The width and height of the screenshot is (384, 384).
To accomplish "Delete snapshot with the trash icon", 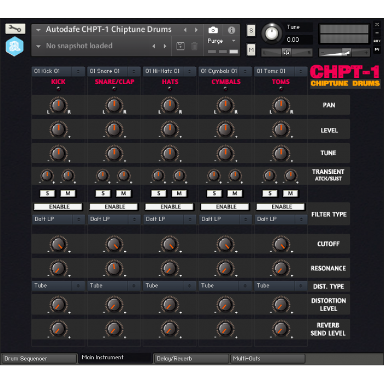I will tap(194, 46).
